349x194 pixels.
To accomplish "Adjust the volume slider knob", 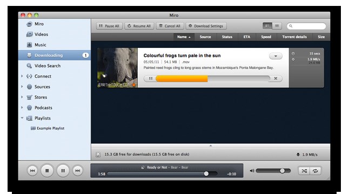I will click(x=282, y=171).
